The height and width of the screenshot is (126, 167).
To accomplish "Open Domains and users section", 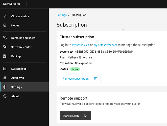I will point(25,38).
